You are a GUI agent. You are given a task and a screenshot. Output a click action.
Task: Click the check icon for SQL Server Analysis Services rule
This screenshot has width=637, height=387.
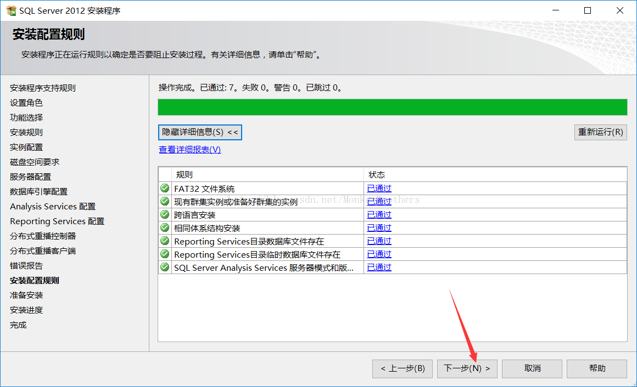pyautogui.click(x=165, y=268)
